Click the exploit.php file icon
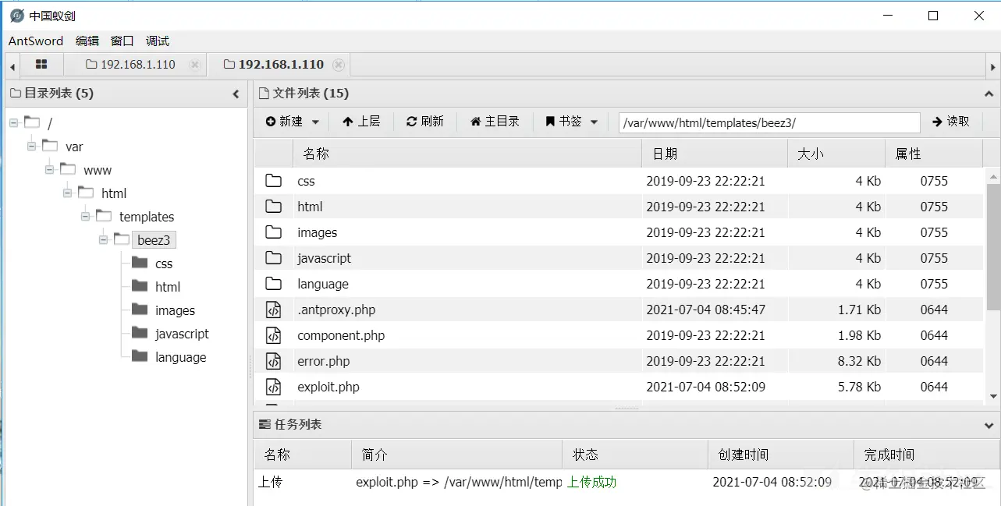The width and height of the screenshot is (1001, 506). (273, 387)
